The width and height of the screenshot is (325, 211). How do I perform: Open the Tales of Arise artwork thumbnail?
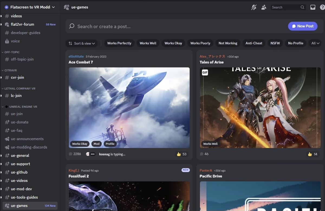[260, 108]
